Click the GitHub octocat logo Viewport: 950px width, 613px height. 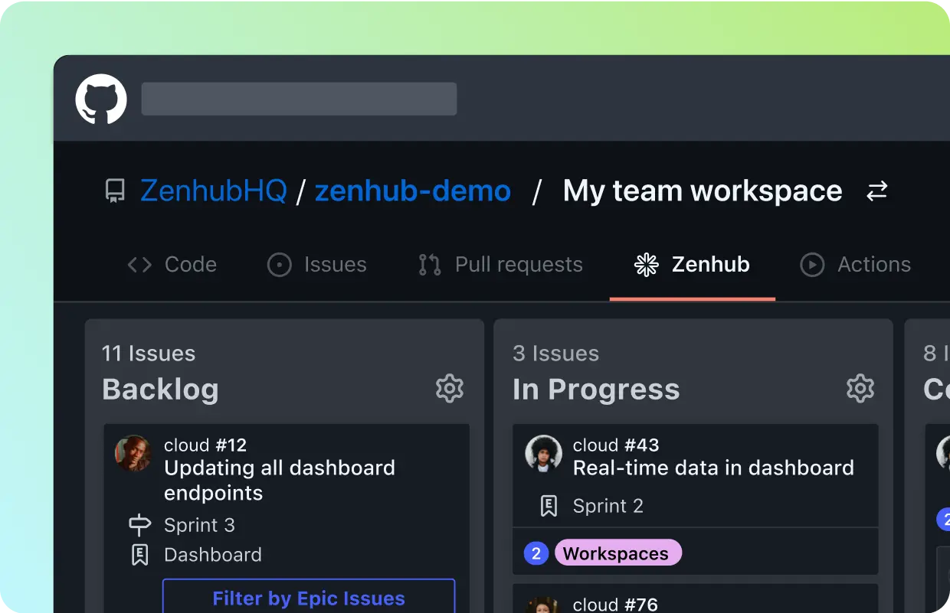pos(100,99)
